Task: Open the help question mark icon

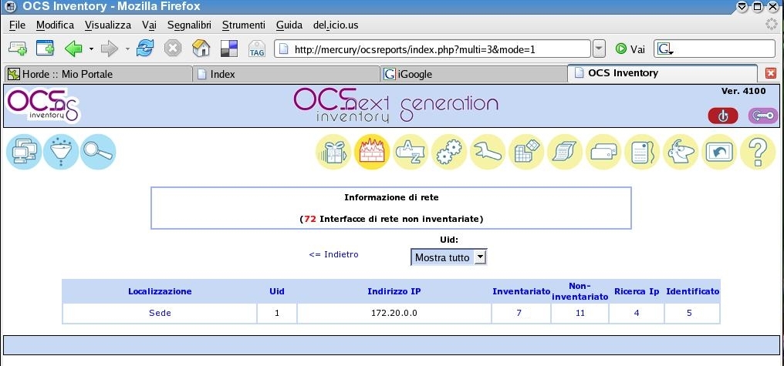Action: pyautogui.click(x=757, y=153)
